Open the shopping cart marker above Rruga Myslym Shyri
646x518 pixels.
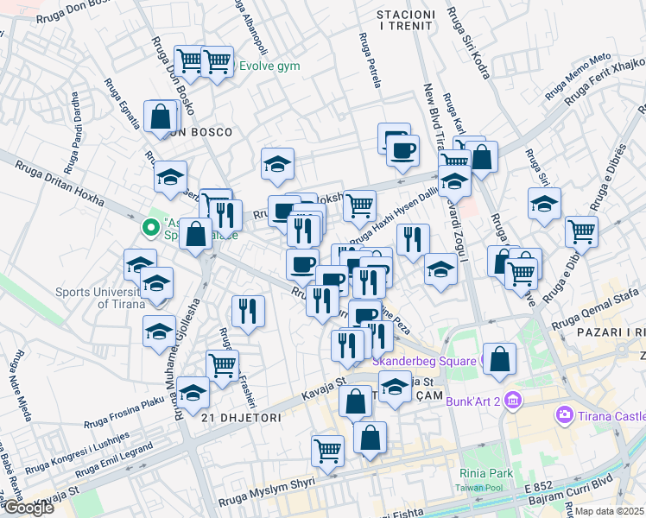pyautogui.click(x=327, y=452)
